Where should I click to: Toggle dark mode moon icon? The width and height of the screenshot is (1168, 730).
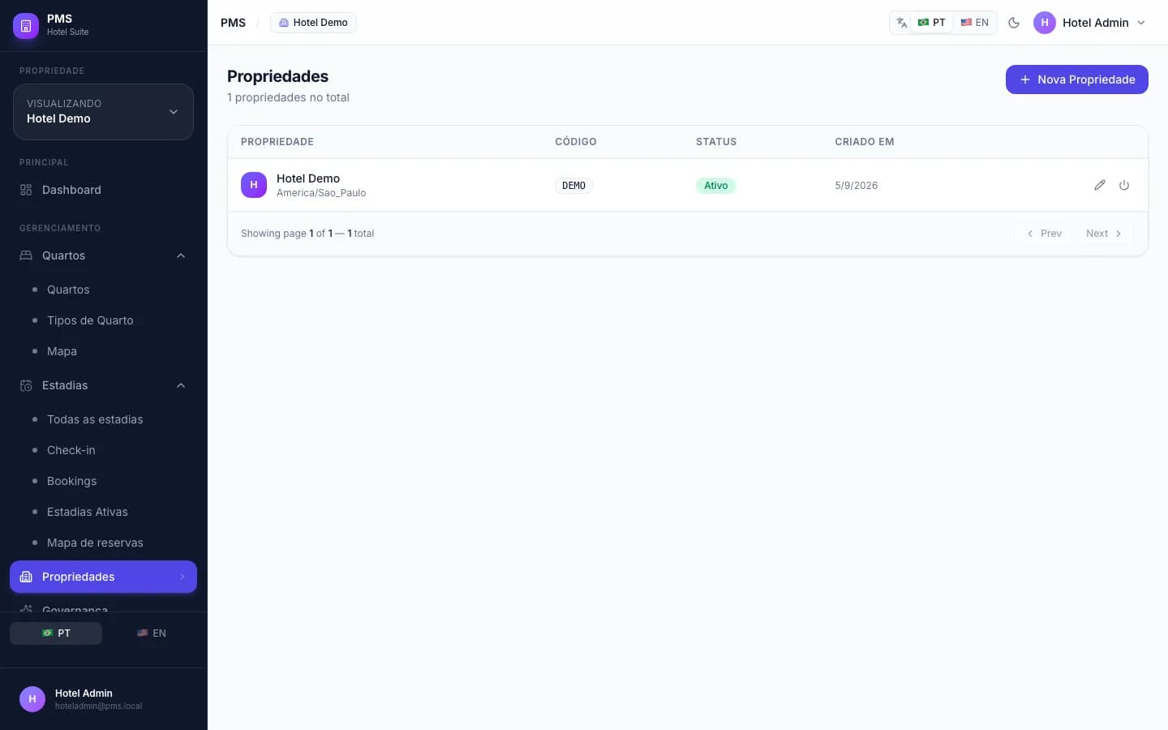[x=1014, y=23]
